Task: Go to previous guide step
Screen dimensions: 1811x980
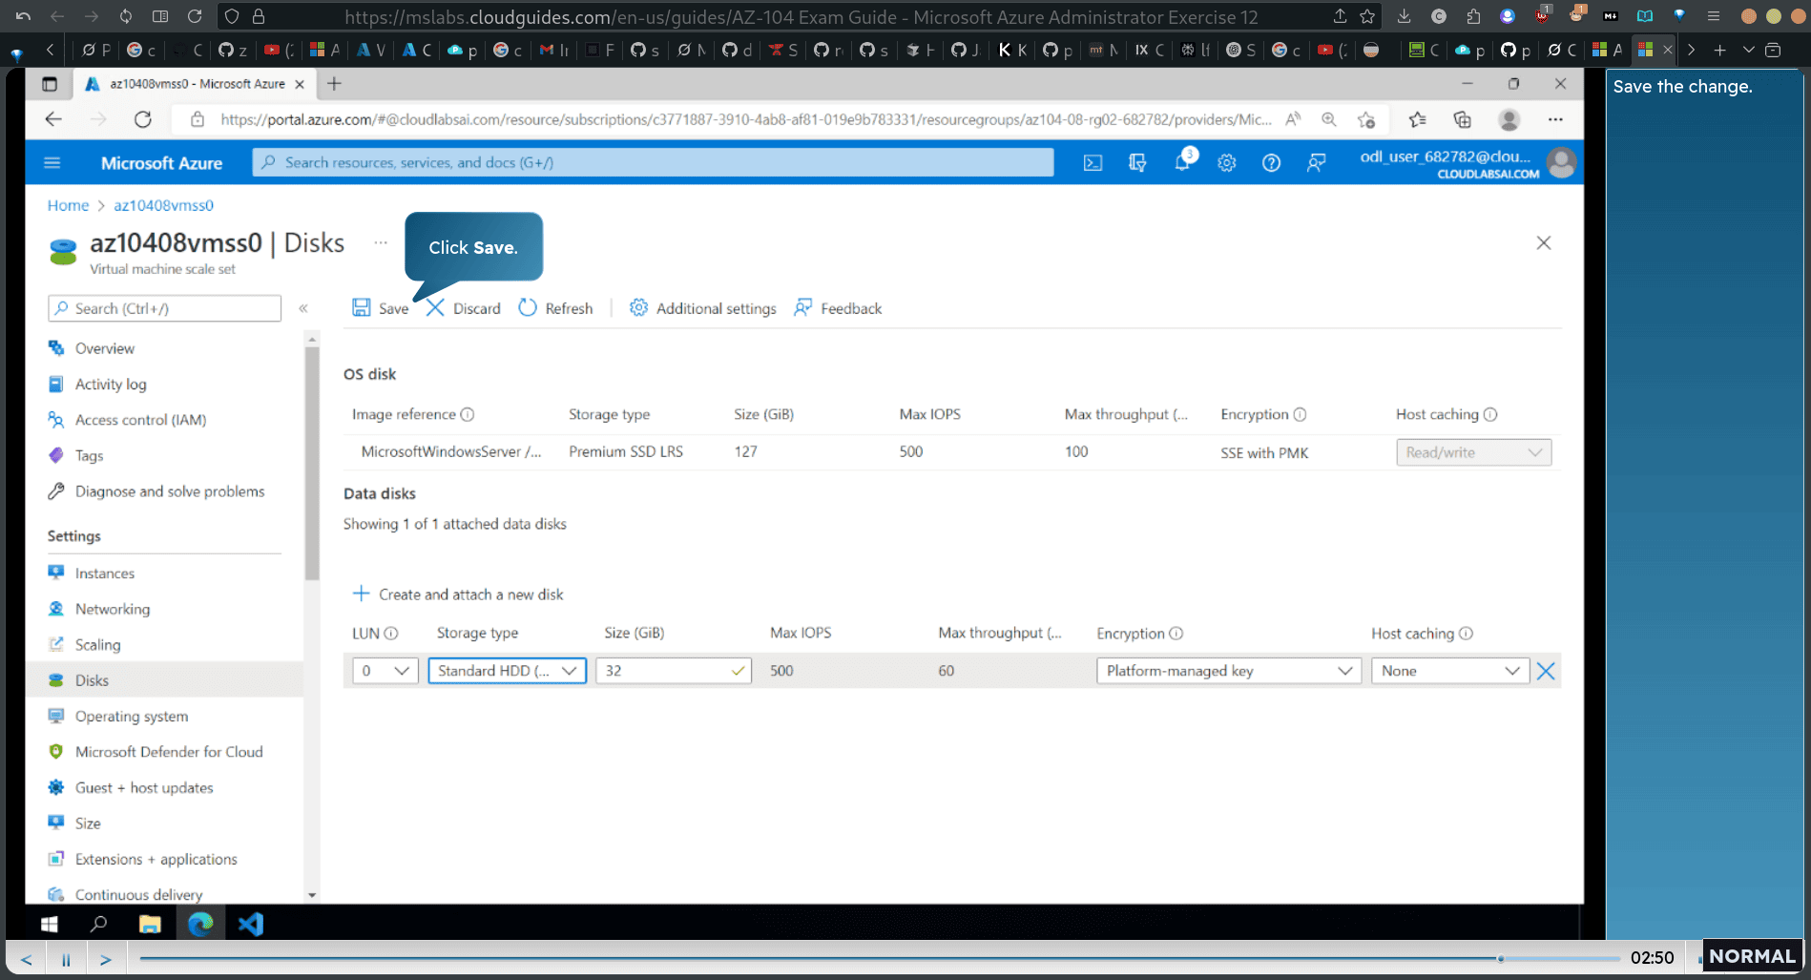Action: pos(27,959)
